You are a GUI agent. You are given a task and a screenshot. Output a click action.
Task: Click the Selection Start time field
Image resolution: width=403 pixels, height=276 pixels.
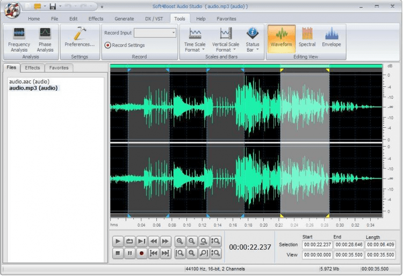click(x=316, y=245)
